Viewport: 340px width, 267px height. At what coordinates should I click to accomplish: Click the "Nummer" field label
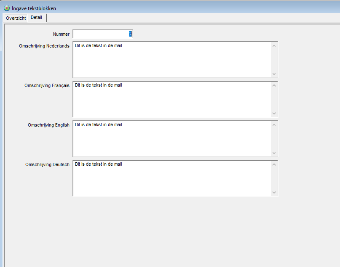click(61, 34)
